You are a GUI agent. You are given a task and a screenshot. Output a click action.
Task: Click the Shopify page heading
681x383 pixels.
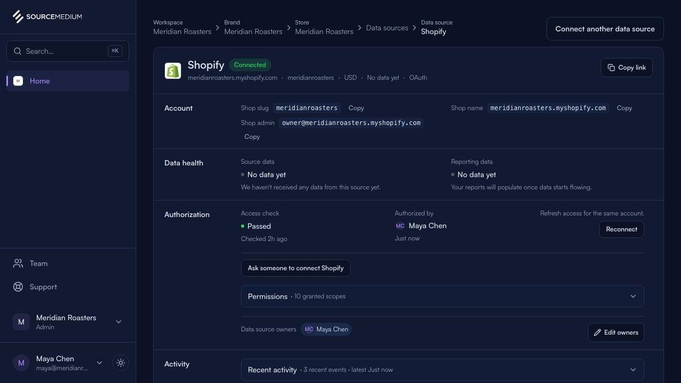[206, 65]
